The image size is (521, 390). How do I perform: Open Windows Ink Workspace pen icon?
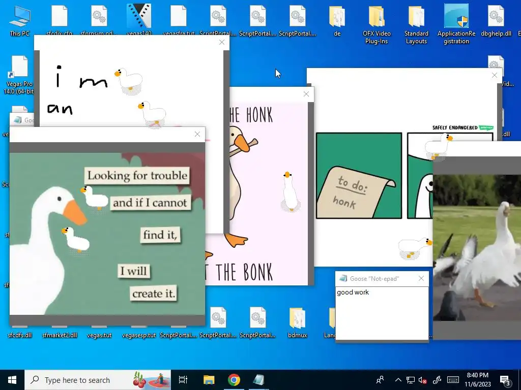coord(437,380)
